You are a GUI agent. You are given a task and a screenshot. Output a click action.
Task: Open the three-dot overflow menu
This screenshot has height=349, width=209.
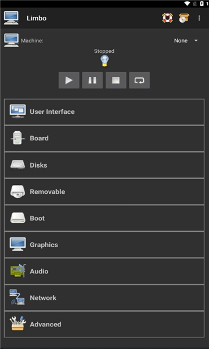[x=199, y=18]
